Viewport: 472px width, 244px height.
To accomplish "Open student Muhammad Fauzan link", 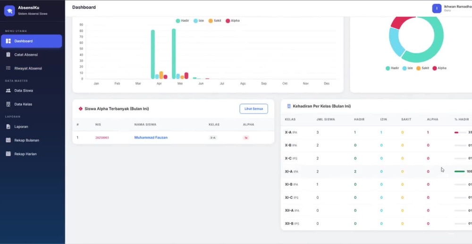I will pyautogui.click(x=151, y=137).
